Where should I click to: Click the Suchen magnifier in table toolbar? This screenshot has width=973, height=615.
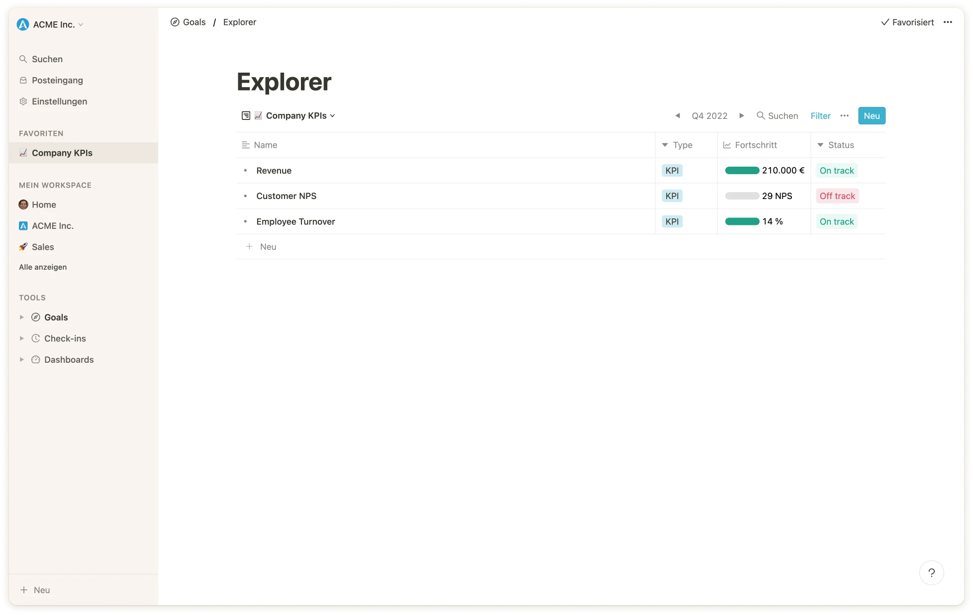click(x=761, y=115)
